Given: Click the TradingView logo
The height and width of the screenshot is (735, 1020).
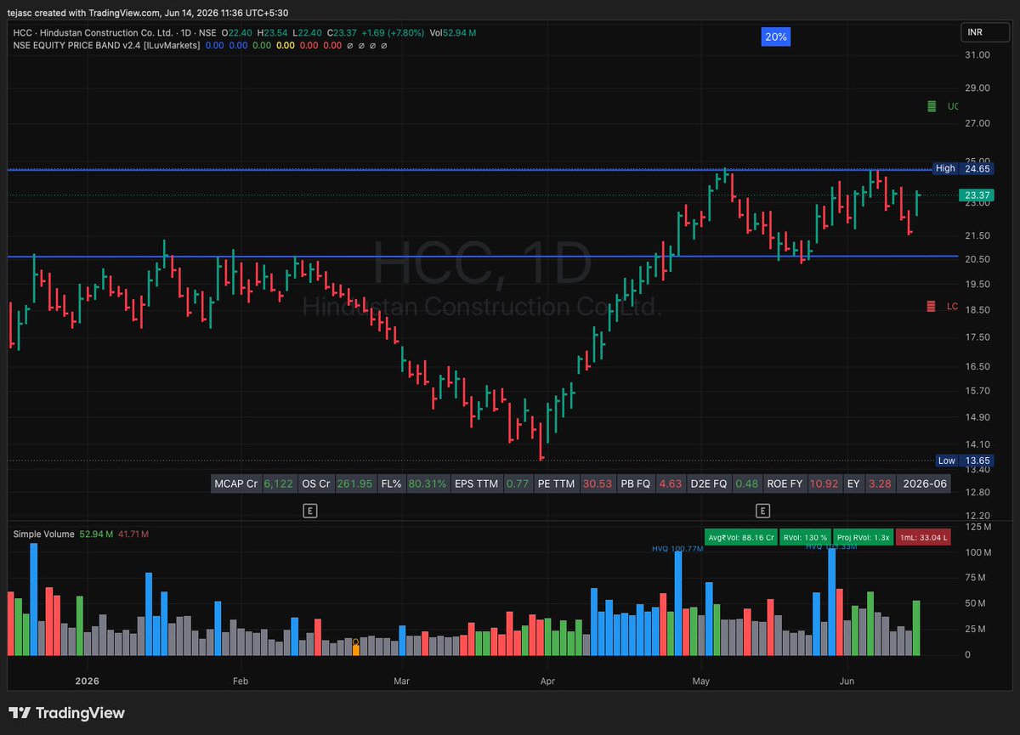Looking at the screenshot, I should [x=67, y=713].
